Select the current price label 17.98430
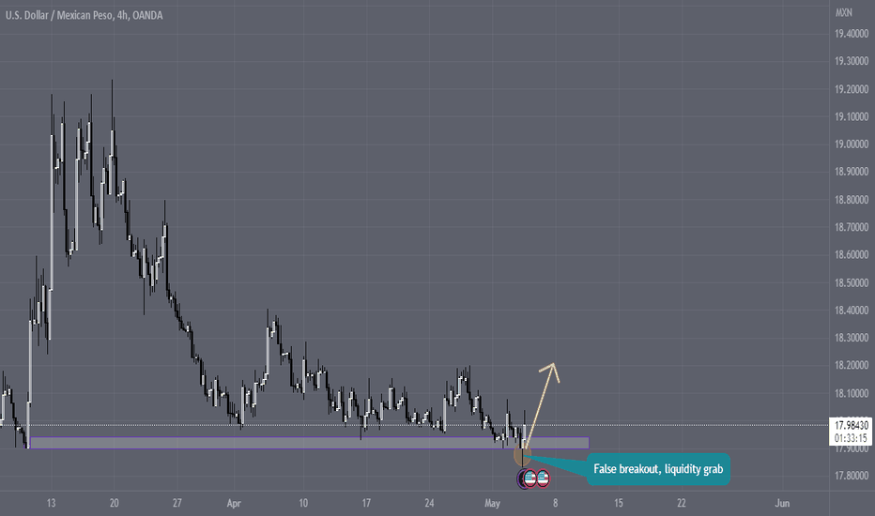Screen dimensions: 875x516 point(852,426)
